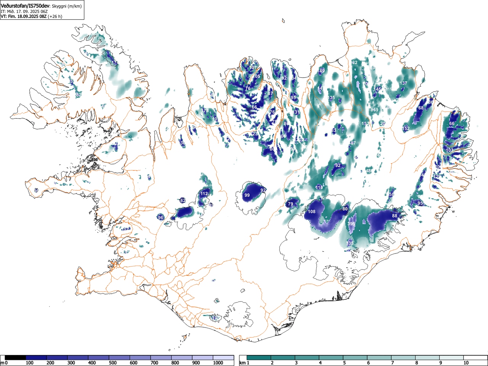Select the '103' value on the east coast

(x=450, y=150)
